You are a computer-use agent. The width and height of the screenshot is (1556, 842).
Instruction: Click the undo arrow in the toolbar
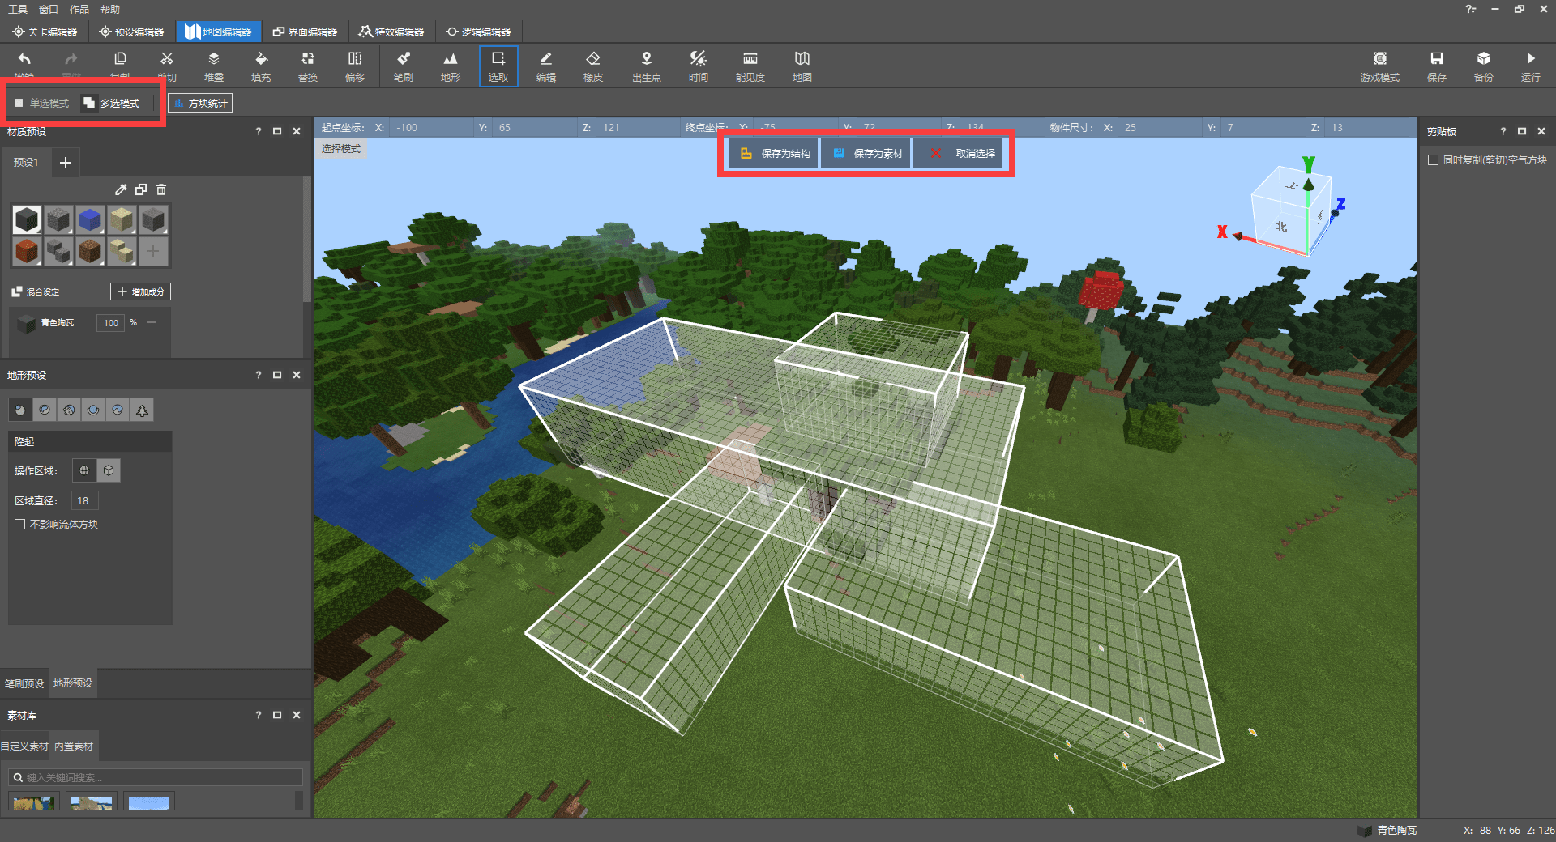24,59
